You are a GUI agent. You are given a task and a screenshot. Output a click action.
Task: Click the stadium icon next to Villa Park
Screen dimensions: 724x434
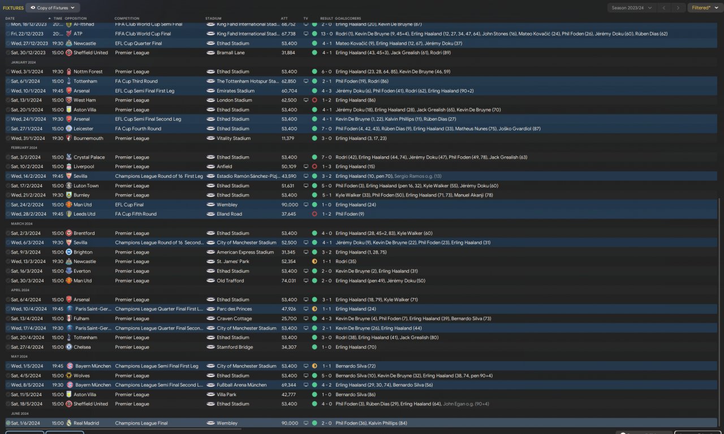[x=210, y=395]
